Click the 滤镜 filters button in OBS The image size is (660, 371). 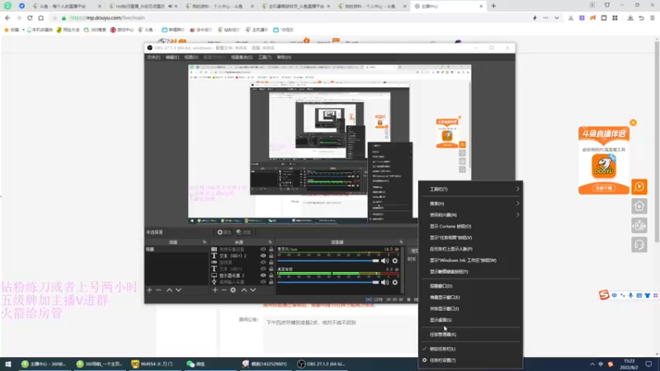(x=243, y=232)
